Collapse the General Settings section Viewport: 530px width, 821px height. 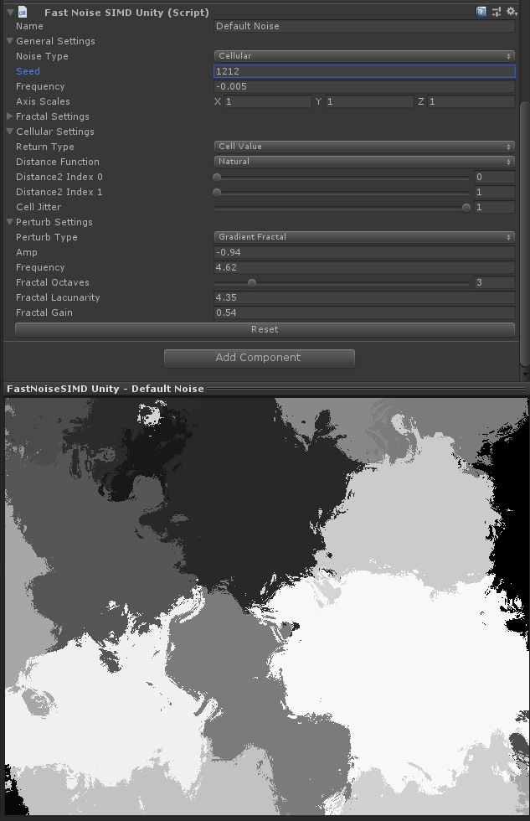[x=10, y=41]
